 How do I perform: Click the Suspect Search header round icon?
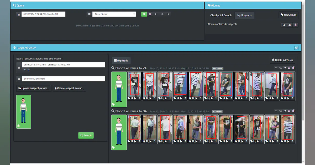point(296,48)
